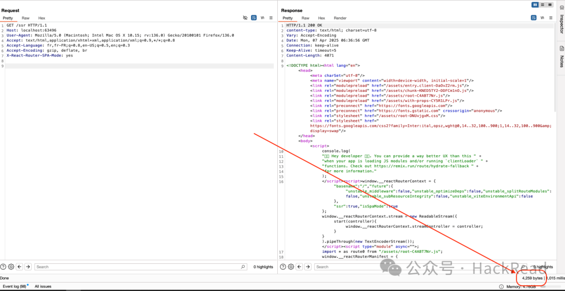Open All issues panel
This screenshot has width=565, height=291.
43,286
